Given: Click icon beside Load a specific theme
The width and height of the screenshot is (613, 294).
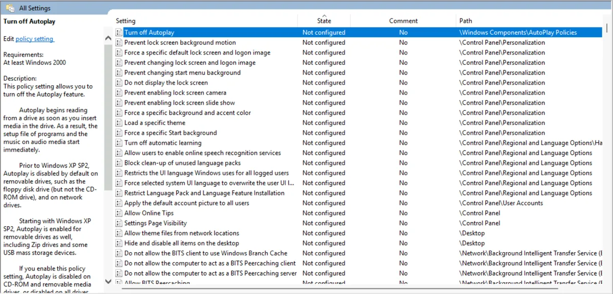Looking at the screenshot, I should click(x=119, y=122).
